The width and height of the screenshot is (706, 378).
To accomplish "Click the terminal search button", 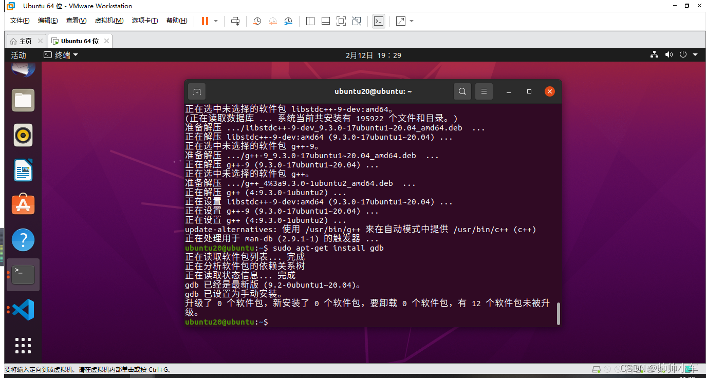I will [462, 91].
